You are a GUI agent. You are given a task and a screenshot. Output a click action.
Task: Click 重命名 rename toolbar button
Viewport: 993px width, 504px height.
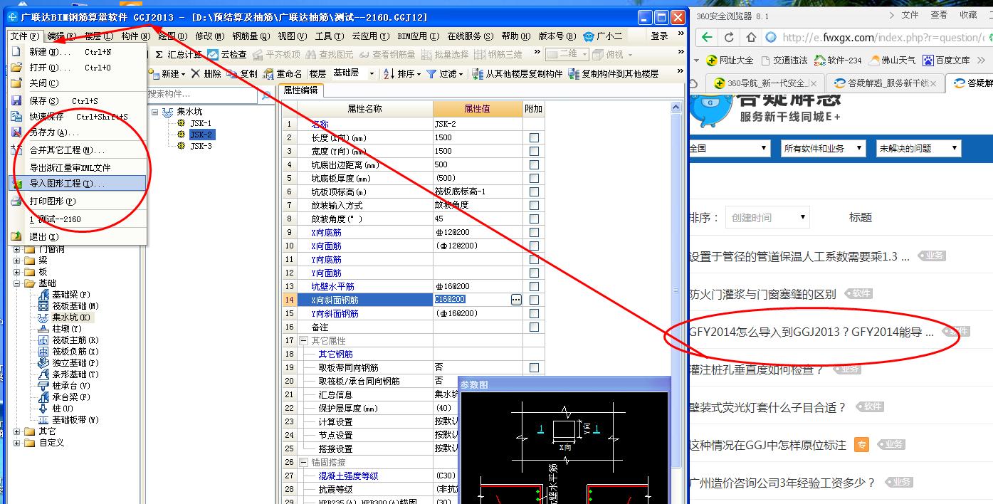coord(283,73)
